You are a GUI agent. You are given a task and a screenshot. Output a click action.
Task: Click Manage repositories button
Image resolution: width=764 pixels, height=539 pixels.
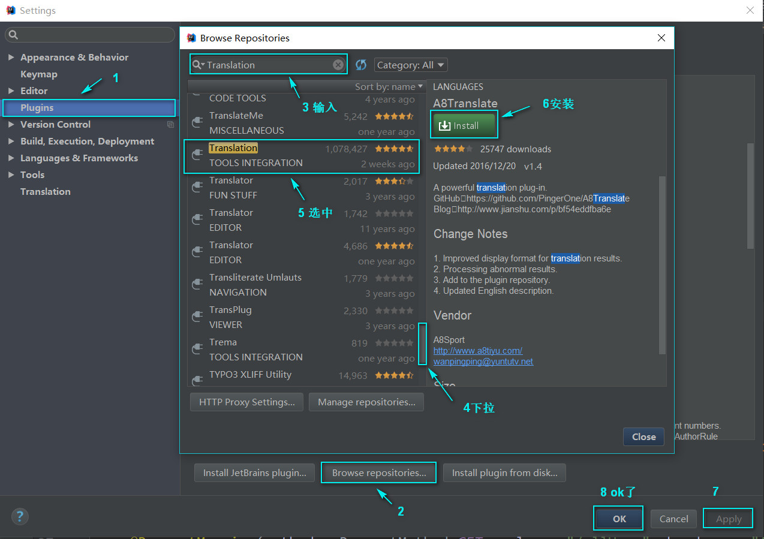pos(366,402)
